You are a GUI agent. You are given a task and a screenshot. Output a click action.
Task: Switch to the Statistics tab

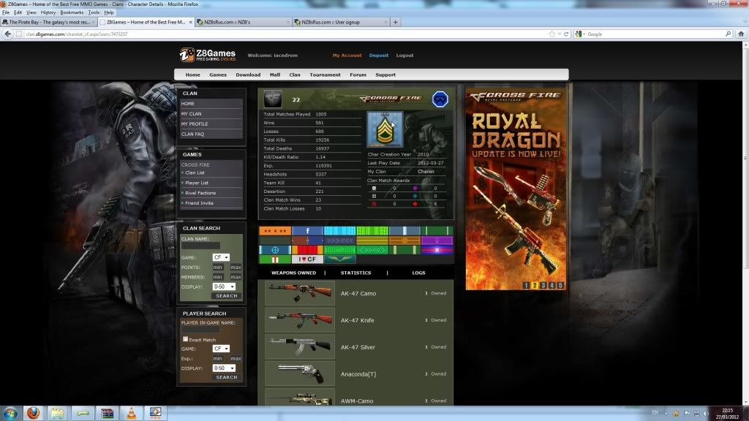355,273
